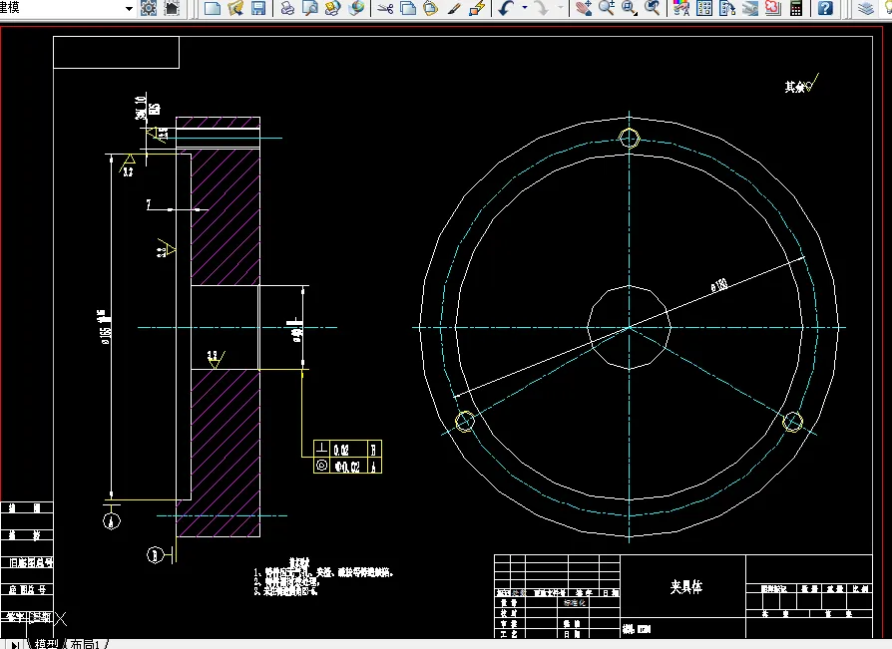Select the lower magenta hatch region
The height and width of the screenshot is (649, 892).
click(225, 453)
